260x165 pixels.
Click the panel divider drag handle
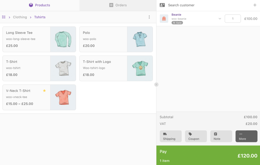click(x=156, y=85)
